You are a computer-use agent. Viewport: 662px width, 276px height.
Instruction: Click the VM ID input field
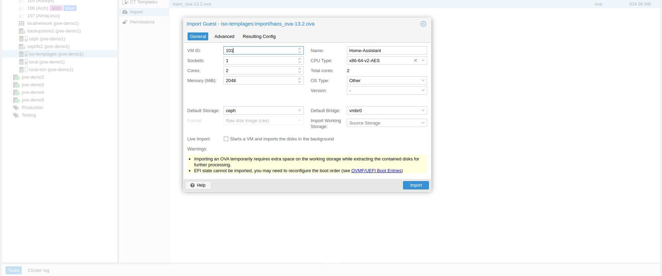260,50
